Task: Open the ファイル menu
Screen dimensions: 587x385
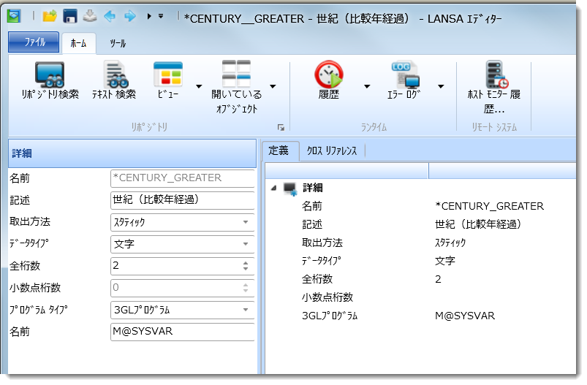Action: 34,42
